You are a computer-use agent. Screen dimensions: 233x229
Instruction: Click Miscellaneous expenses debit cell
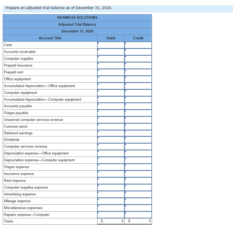(111, 208)
